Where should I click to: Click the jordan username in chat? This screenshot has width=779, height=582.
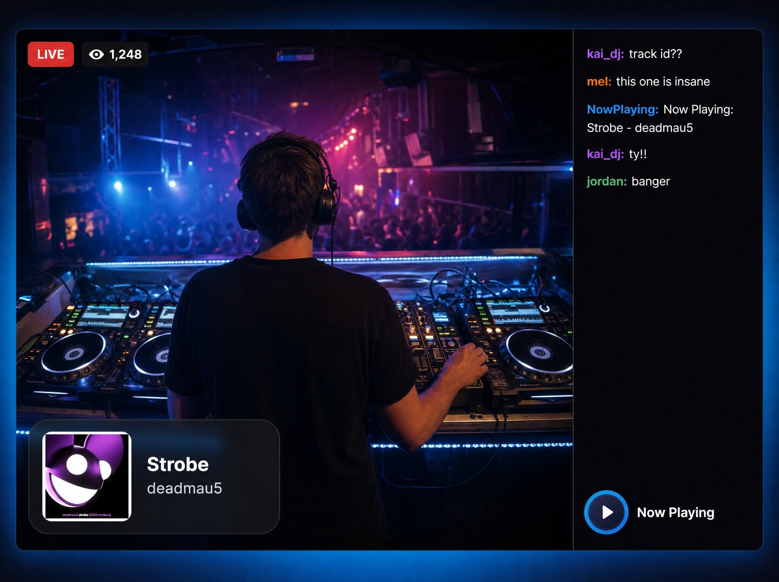click(x=606, y=181)
